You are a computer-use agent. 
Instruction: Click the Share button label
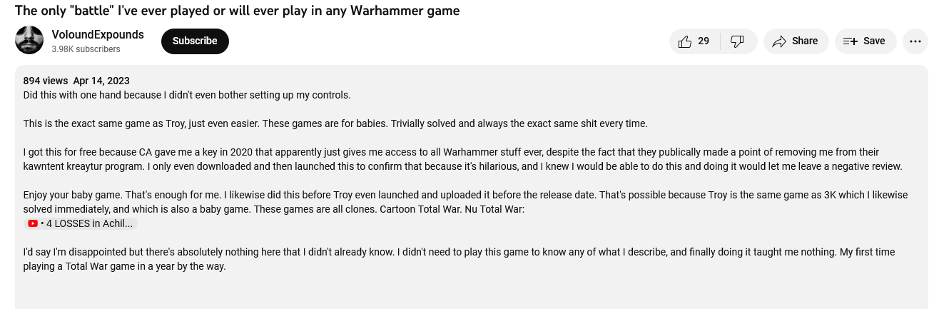805,41
